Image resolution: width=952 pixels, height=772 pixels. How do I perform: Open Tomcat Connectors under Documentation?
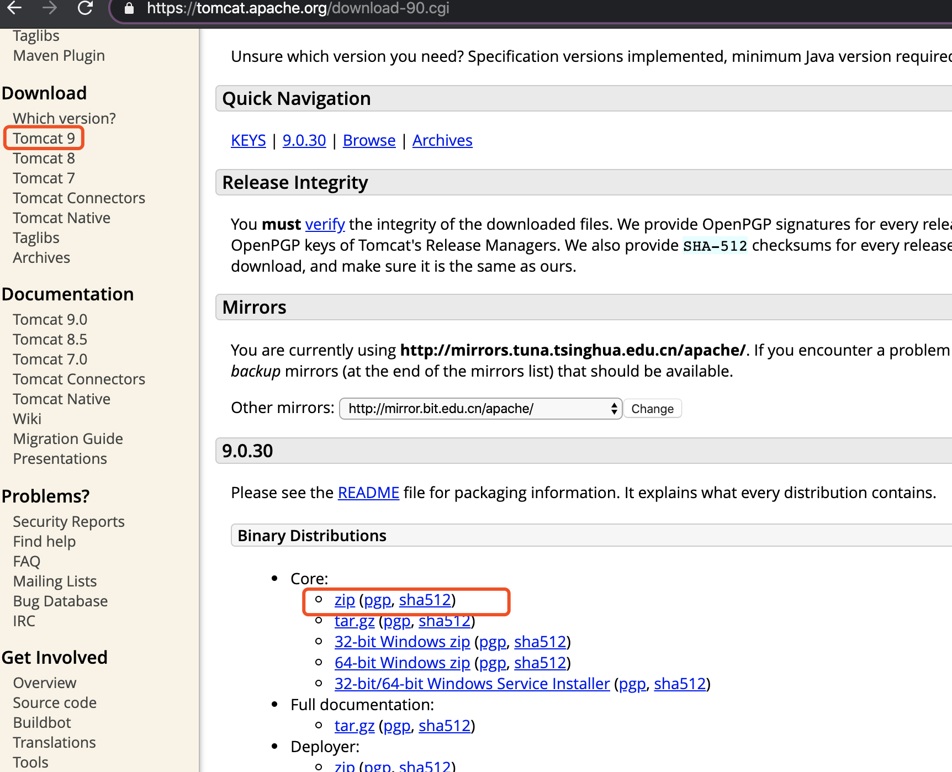click(79, 379)
